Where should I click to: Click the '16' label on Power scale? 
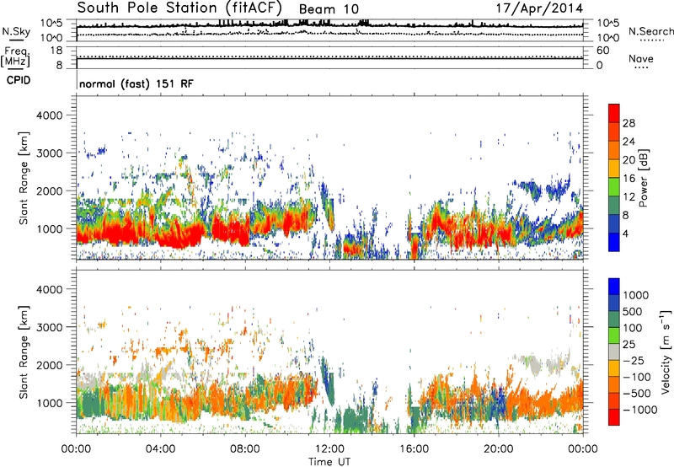pyautogui.click(x=629, y=179)
